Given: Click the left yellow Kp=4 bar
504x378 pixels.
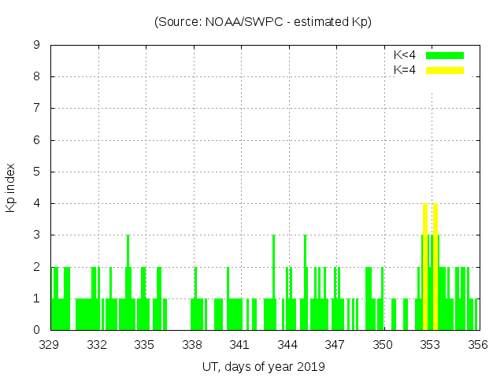Looking at the screenshot, I should coord(425,266).
